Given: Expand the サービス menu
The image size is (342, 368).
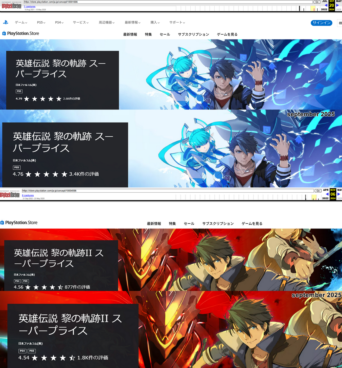Looking at the screenshot, I should coord(81,22).
